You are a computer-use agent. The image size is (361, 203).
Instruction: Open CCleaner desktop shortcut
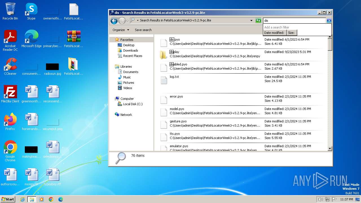tap(10, 67)
